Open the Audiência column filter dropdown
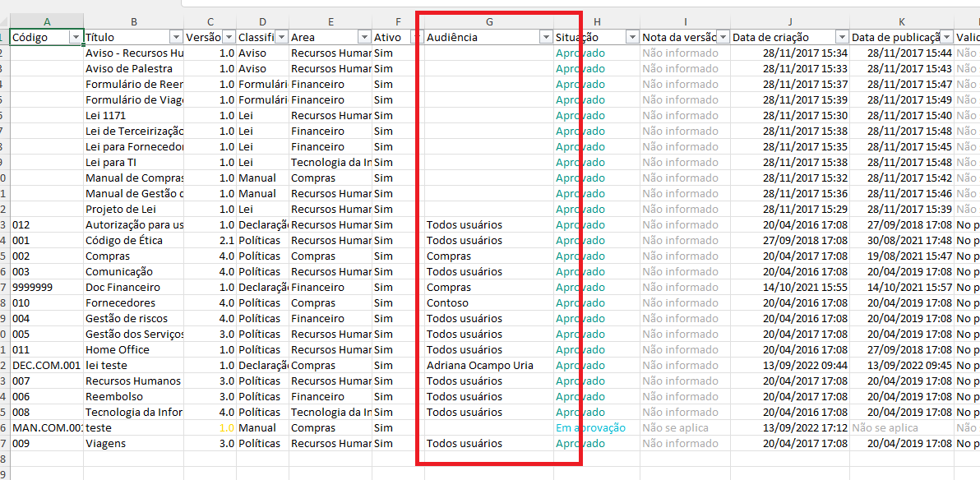The image size is (980, 480). click(545, 38)
